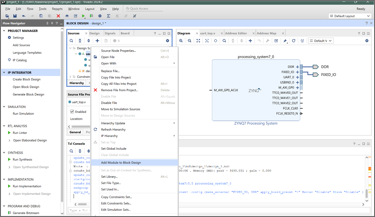This screenshot has height=217, width=375.
Task: Click the Open Project folder icon in main toolbar
Action: tap(7, 16)
